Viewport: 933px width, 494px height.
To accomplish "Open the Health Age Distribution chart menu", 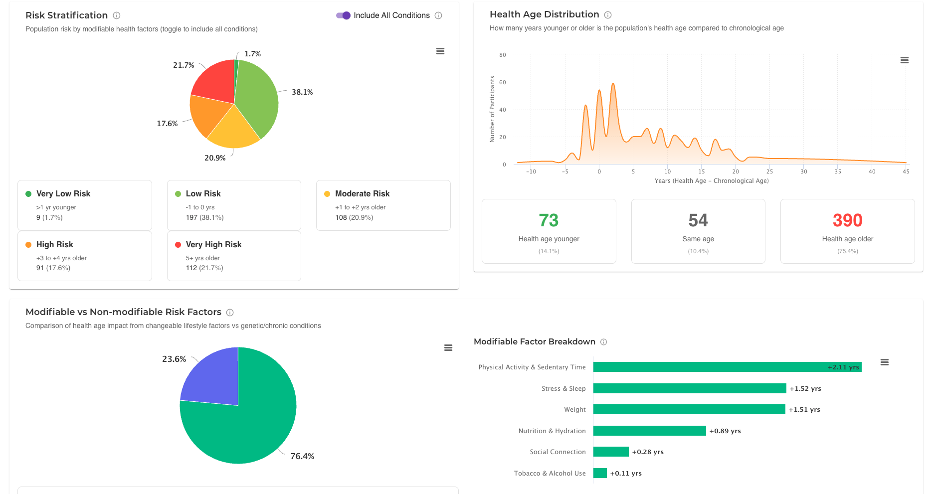I will 905,60.
